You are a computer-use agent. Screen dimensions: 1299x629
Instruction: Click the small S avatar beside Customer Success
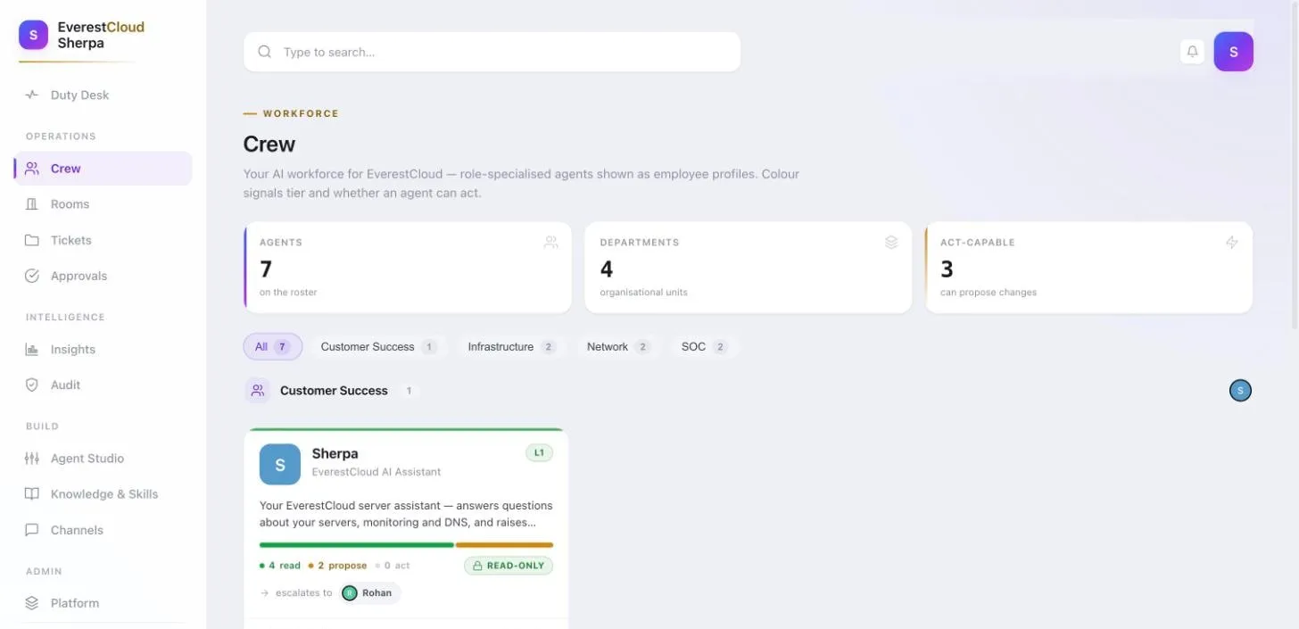coord(1240,390)
